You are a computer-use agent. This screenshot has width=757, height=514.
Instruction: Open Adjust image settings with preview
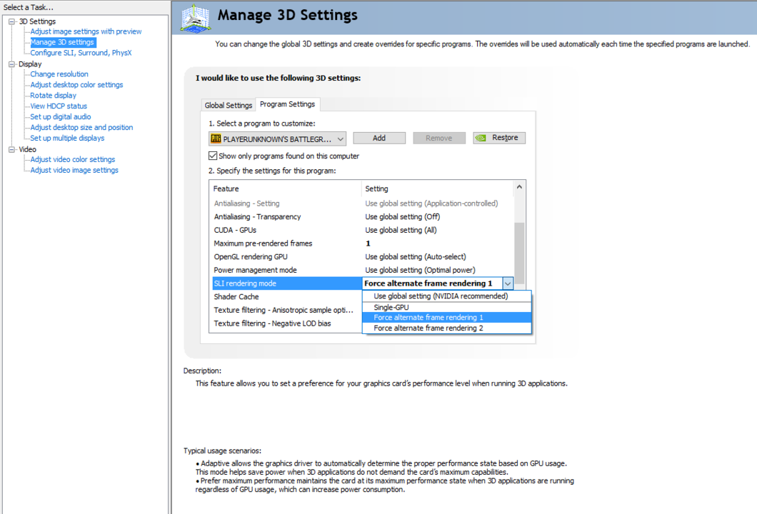click(86, 31)
